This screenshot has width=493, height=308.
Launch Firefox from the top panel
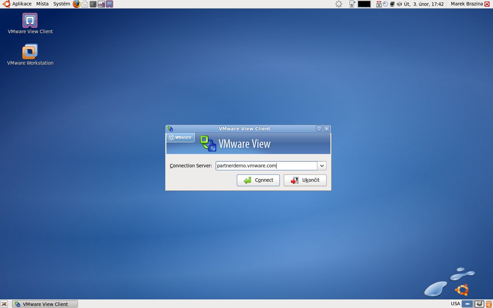click(76, 4)
